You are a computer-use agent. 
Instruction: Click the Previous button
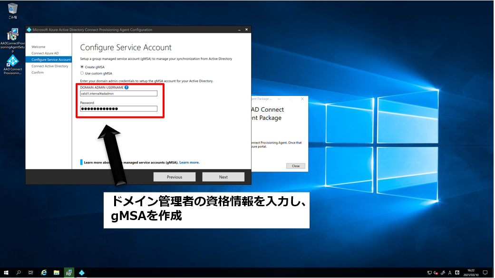[x=175, y=177]
